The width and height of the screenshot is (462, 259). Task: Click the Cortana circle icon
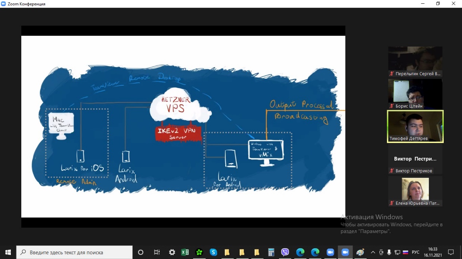[141, 252]
